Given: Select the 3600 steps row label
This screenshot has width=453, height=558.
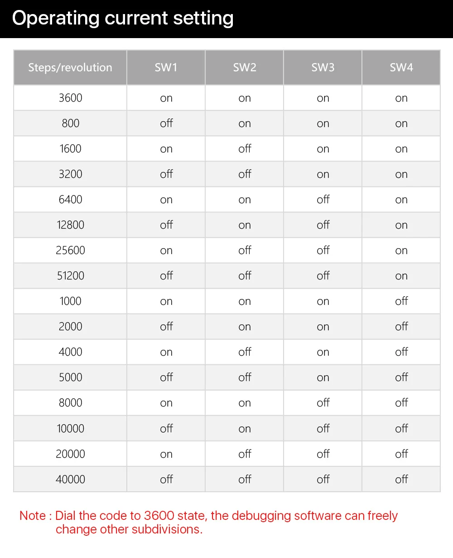Looking at the screenshot, I should click(70, 98).
